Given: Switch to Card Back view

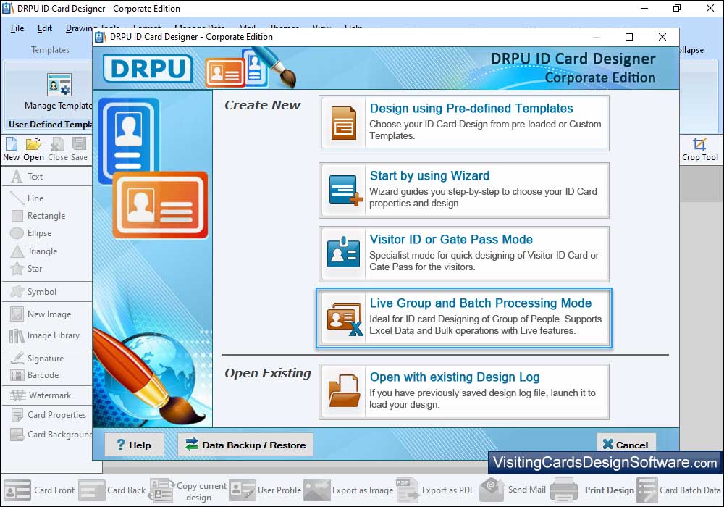Looking at the screenshot, I should (112, 490).
